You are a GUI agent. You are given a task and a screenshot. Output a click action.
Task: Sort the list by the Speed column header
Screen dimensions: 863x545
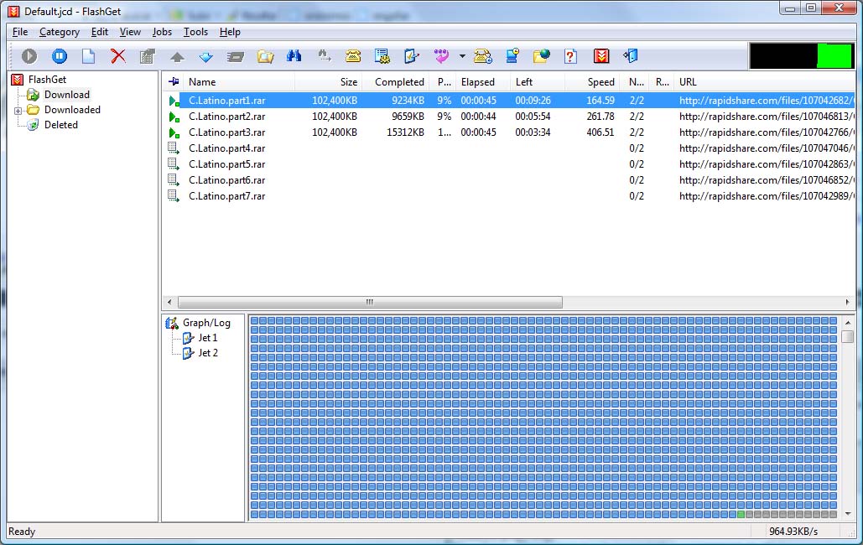(600, 82)
